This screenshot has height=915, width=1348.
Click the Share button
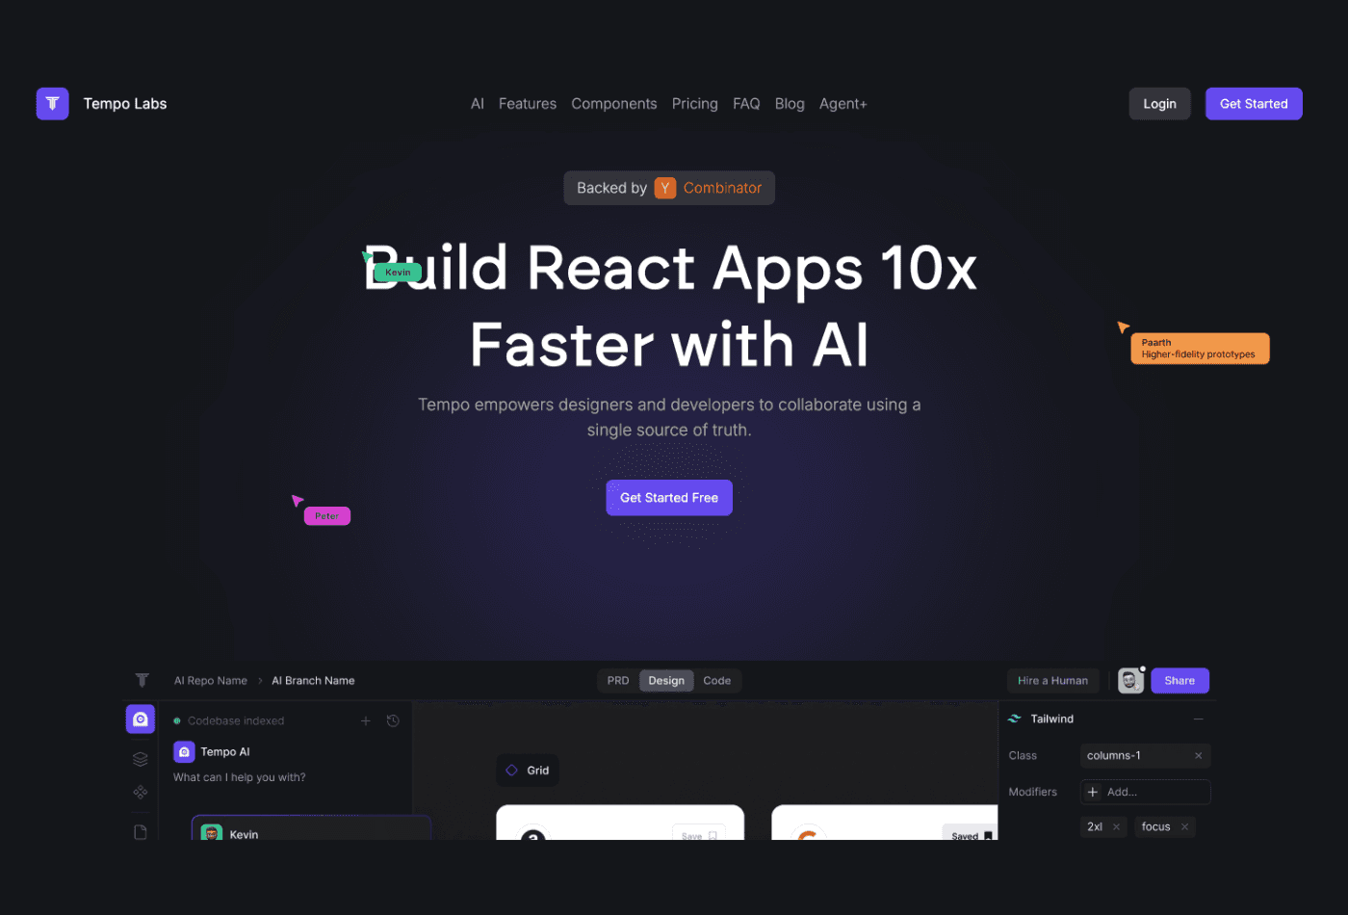click(1179, 681)
